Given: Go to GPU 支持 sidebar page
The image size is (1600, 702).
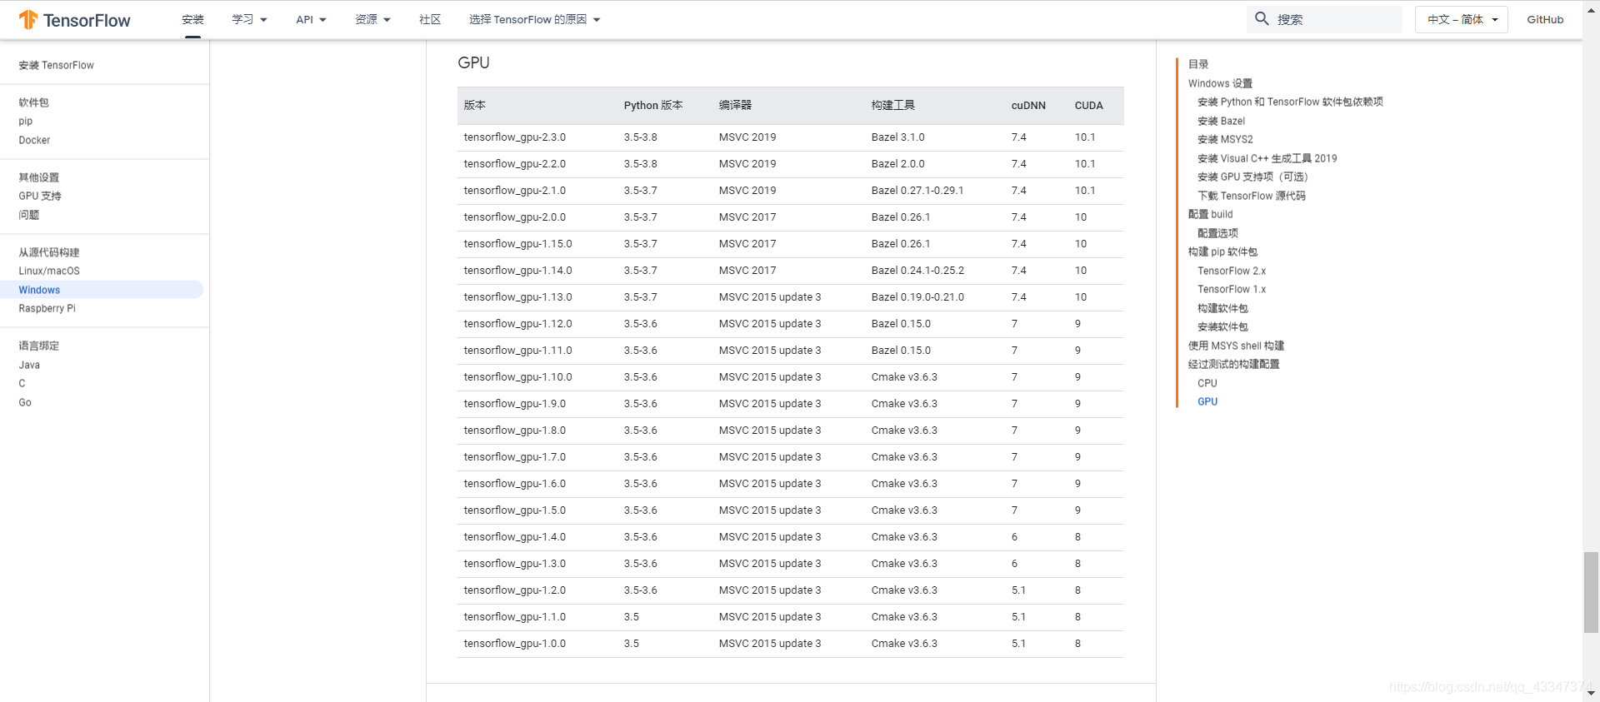Looking at the screenshot, I should [40, 196].
